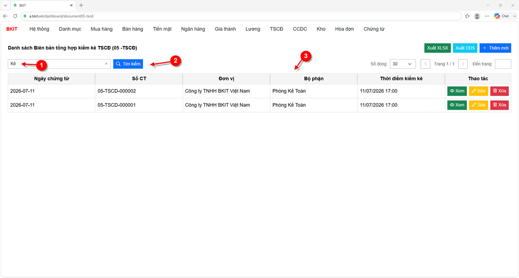Click Bộ phận column header

click(314, 78)
